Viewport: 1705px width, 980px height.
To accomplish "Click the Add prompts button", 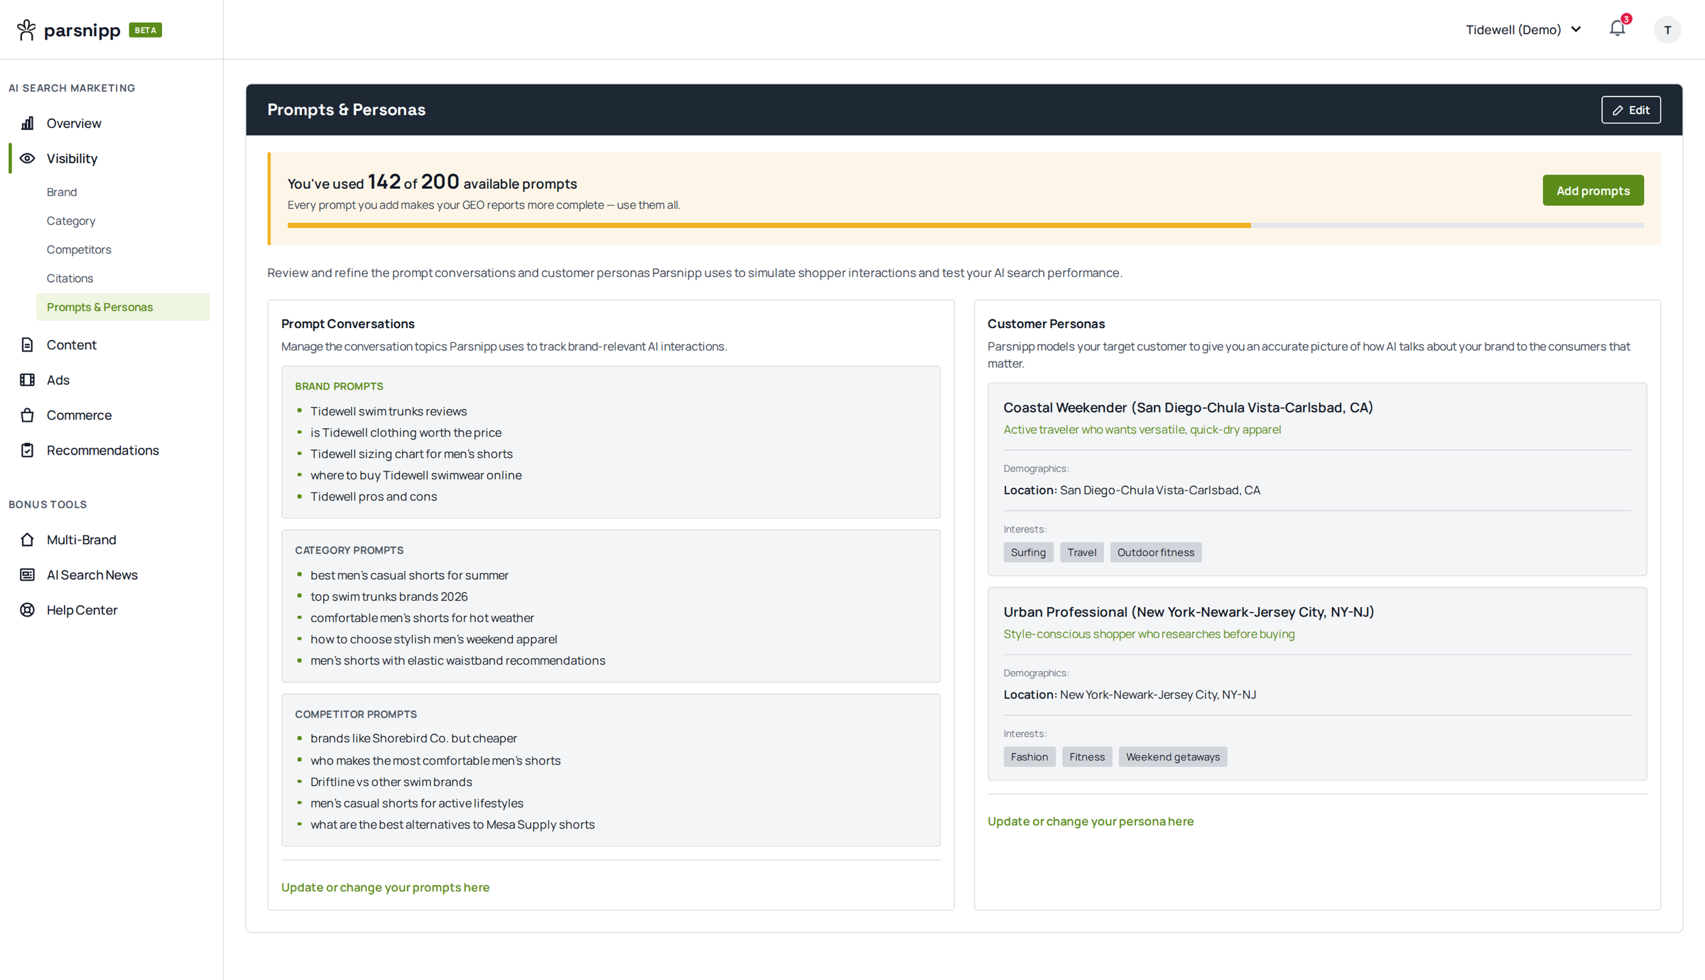I will coord(1593,190).
